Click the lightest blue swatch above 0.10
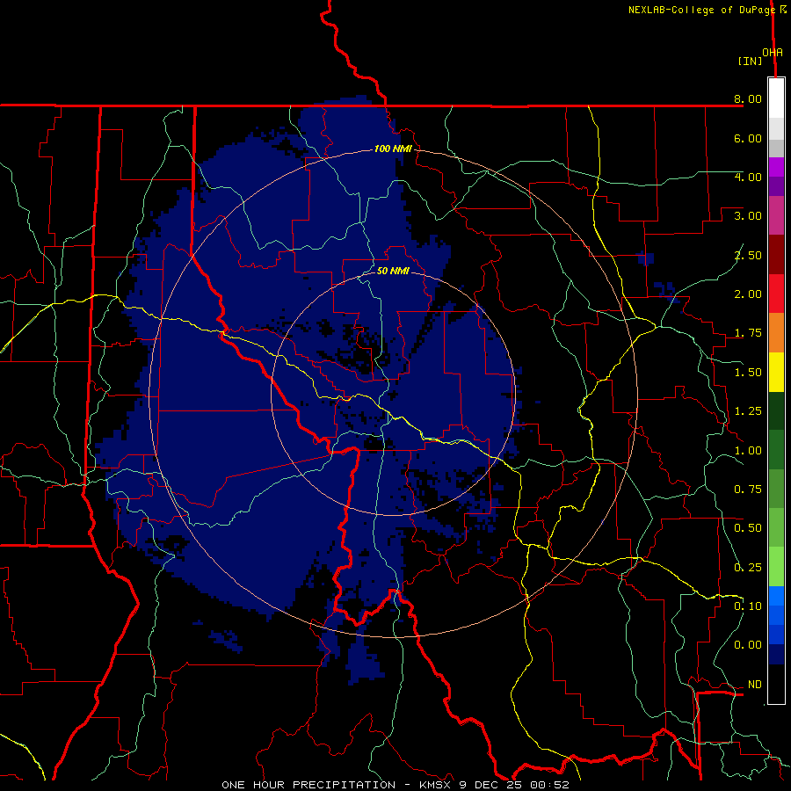 coord(776,596)
